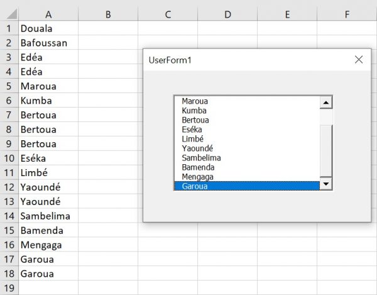Click the listbox scroll up arrow

point(325,103)
